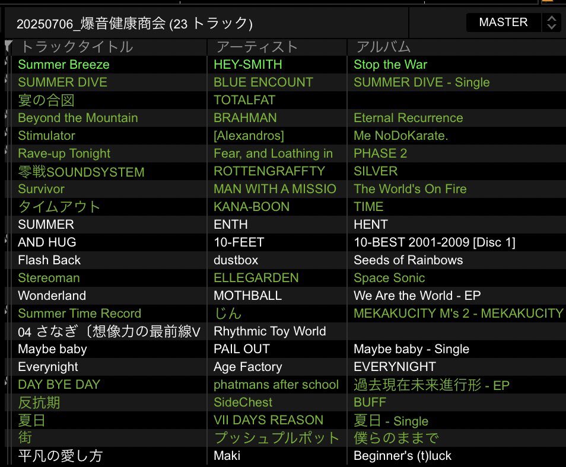Select track 零戦SOUNDSYSTEM
566x467 pixels.
click(x=81, y=171)
